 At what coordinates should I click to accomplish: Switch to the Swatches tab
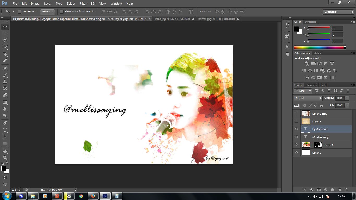coord(310,22)
